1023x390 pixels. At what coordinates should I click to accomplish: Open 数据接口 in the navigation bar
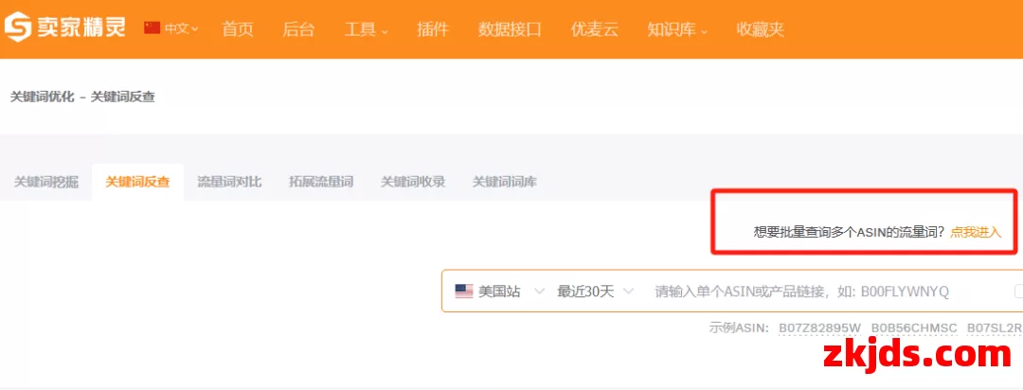(x=510, y=28)
